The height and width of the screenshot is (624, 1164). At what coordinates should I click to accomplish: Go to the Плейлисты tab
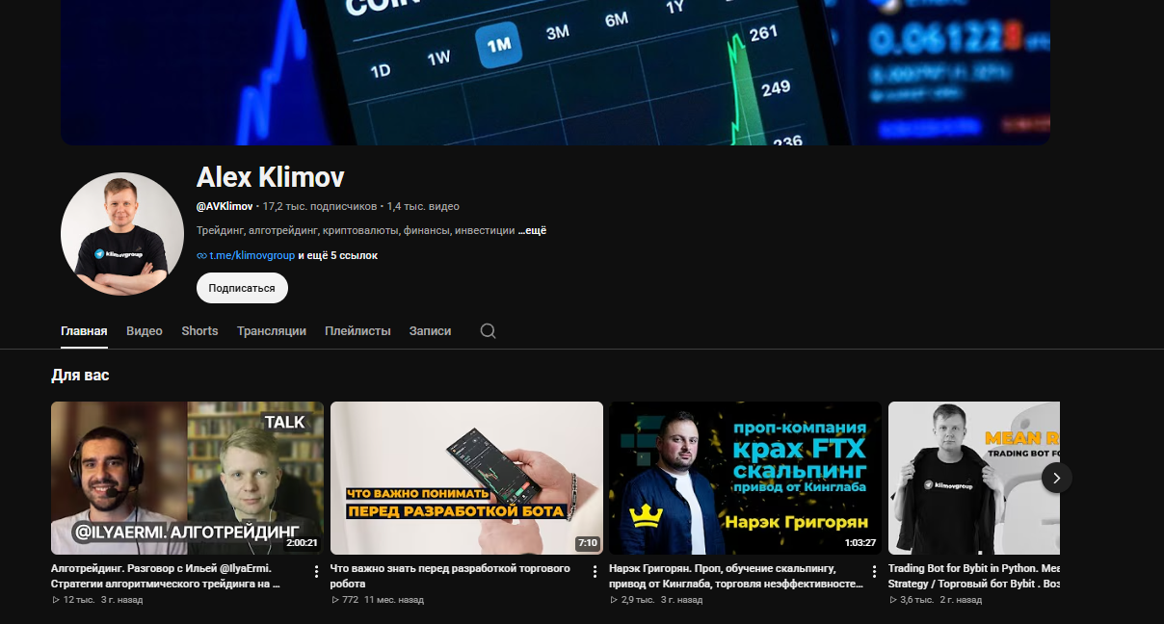(x=357, y=331)
